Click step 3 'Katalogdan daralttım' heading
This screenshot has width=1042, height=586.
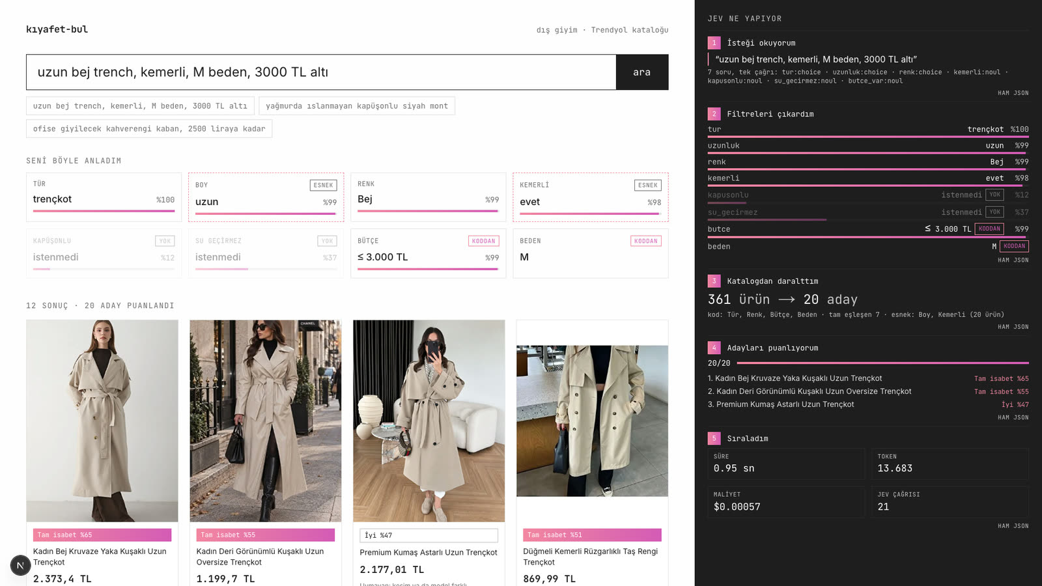pos(772,281)
